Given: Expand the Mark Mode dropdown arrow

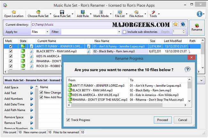Looking at the screenshot, I should [111, 14].
